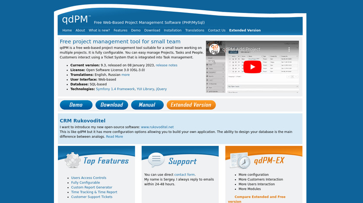363x203 pixels.
Task: Select Download in the navigation bar
Action: coord(152,31)
